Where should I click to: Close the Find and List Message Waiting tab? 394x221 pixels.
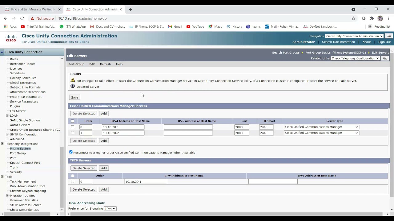[59, 10]
